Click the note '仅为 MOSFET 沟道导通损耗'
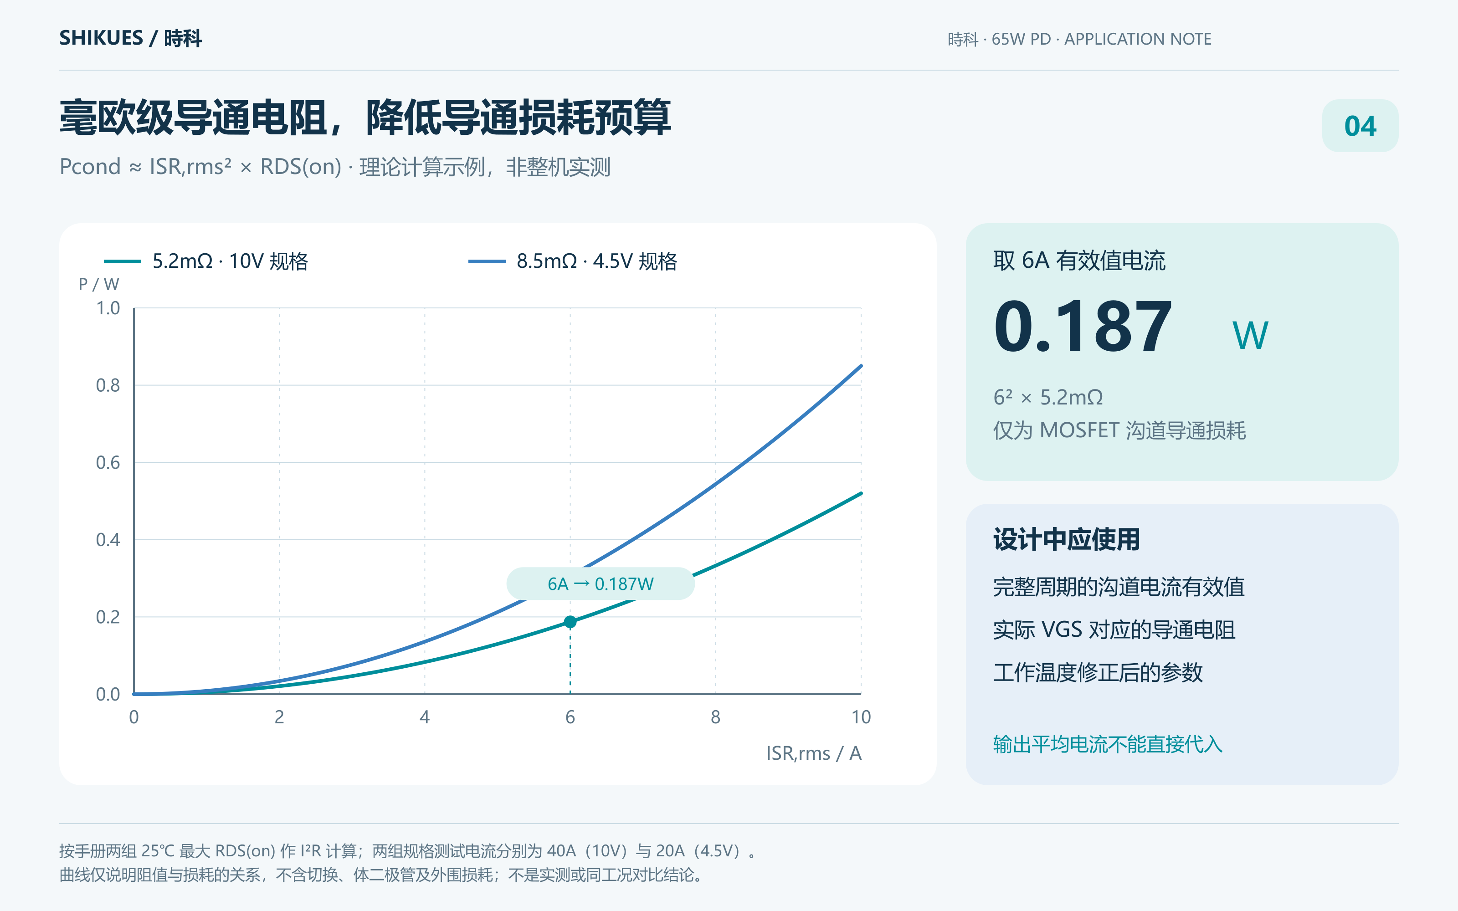The width and height of the screenshot is (1458, 911). pos(1119,430)
